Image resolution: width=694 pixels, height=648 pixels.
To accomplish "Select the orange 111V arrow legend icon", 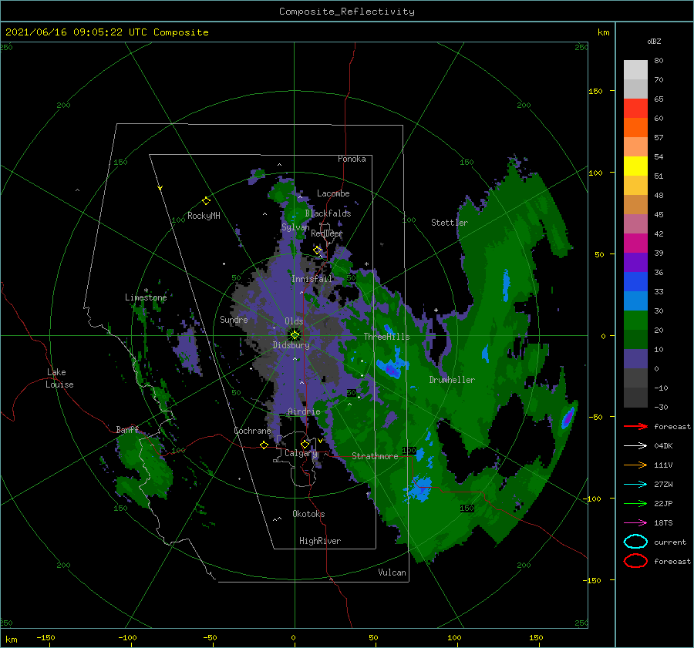I will click(x=635, y=465).
